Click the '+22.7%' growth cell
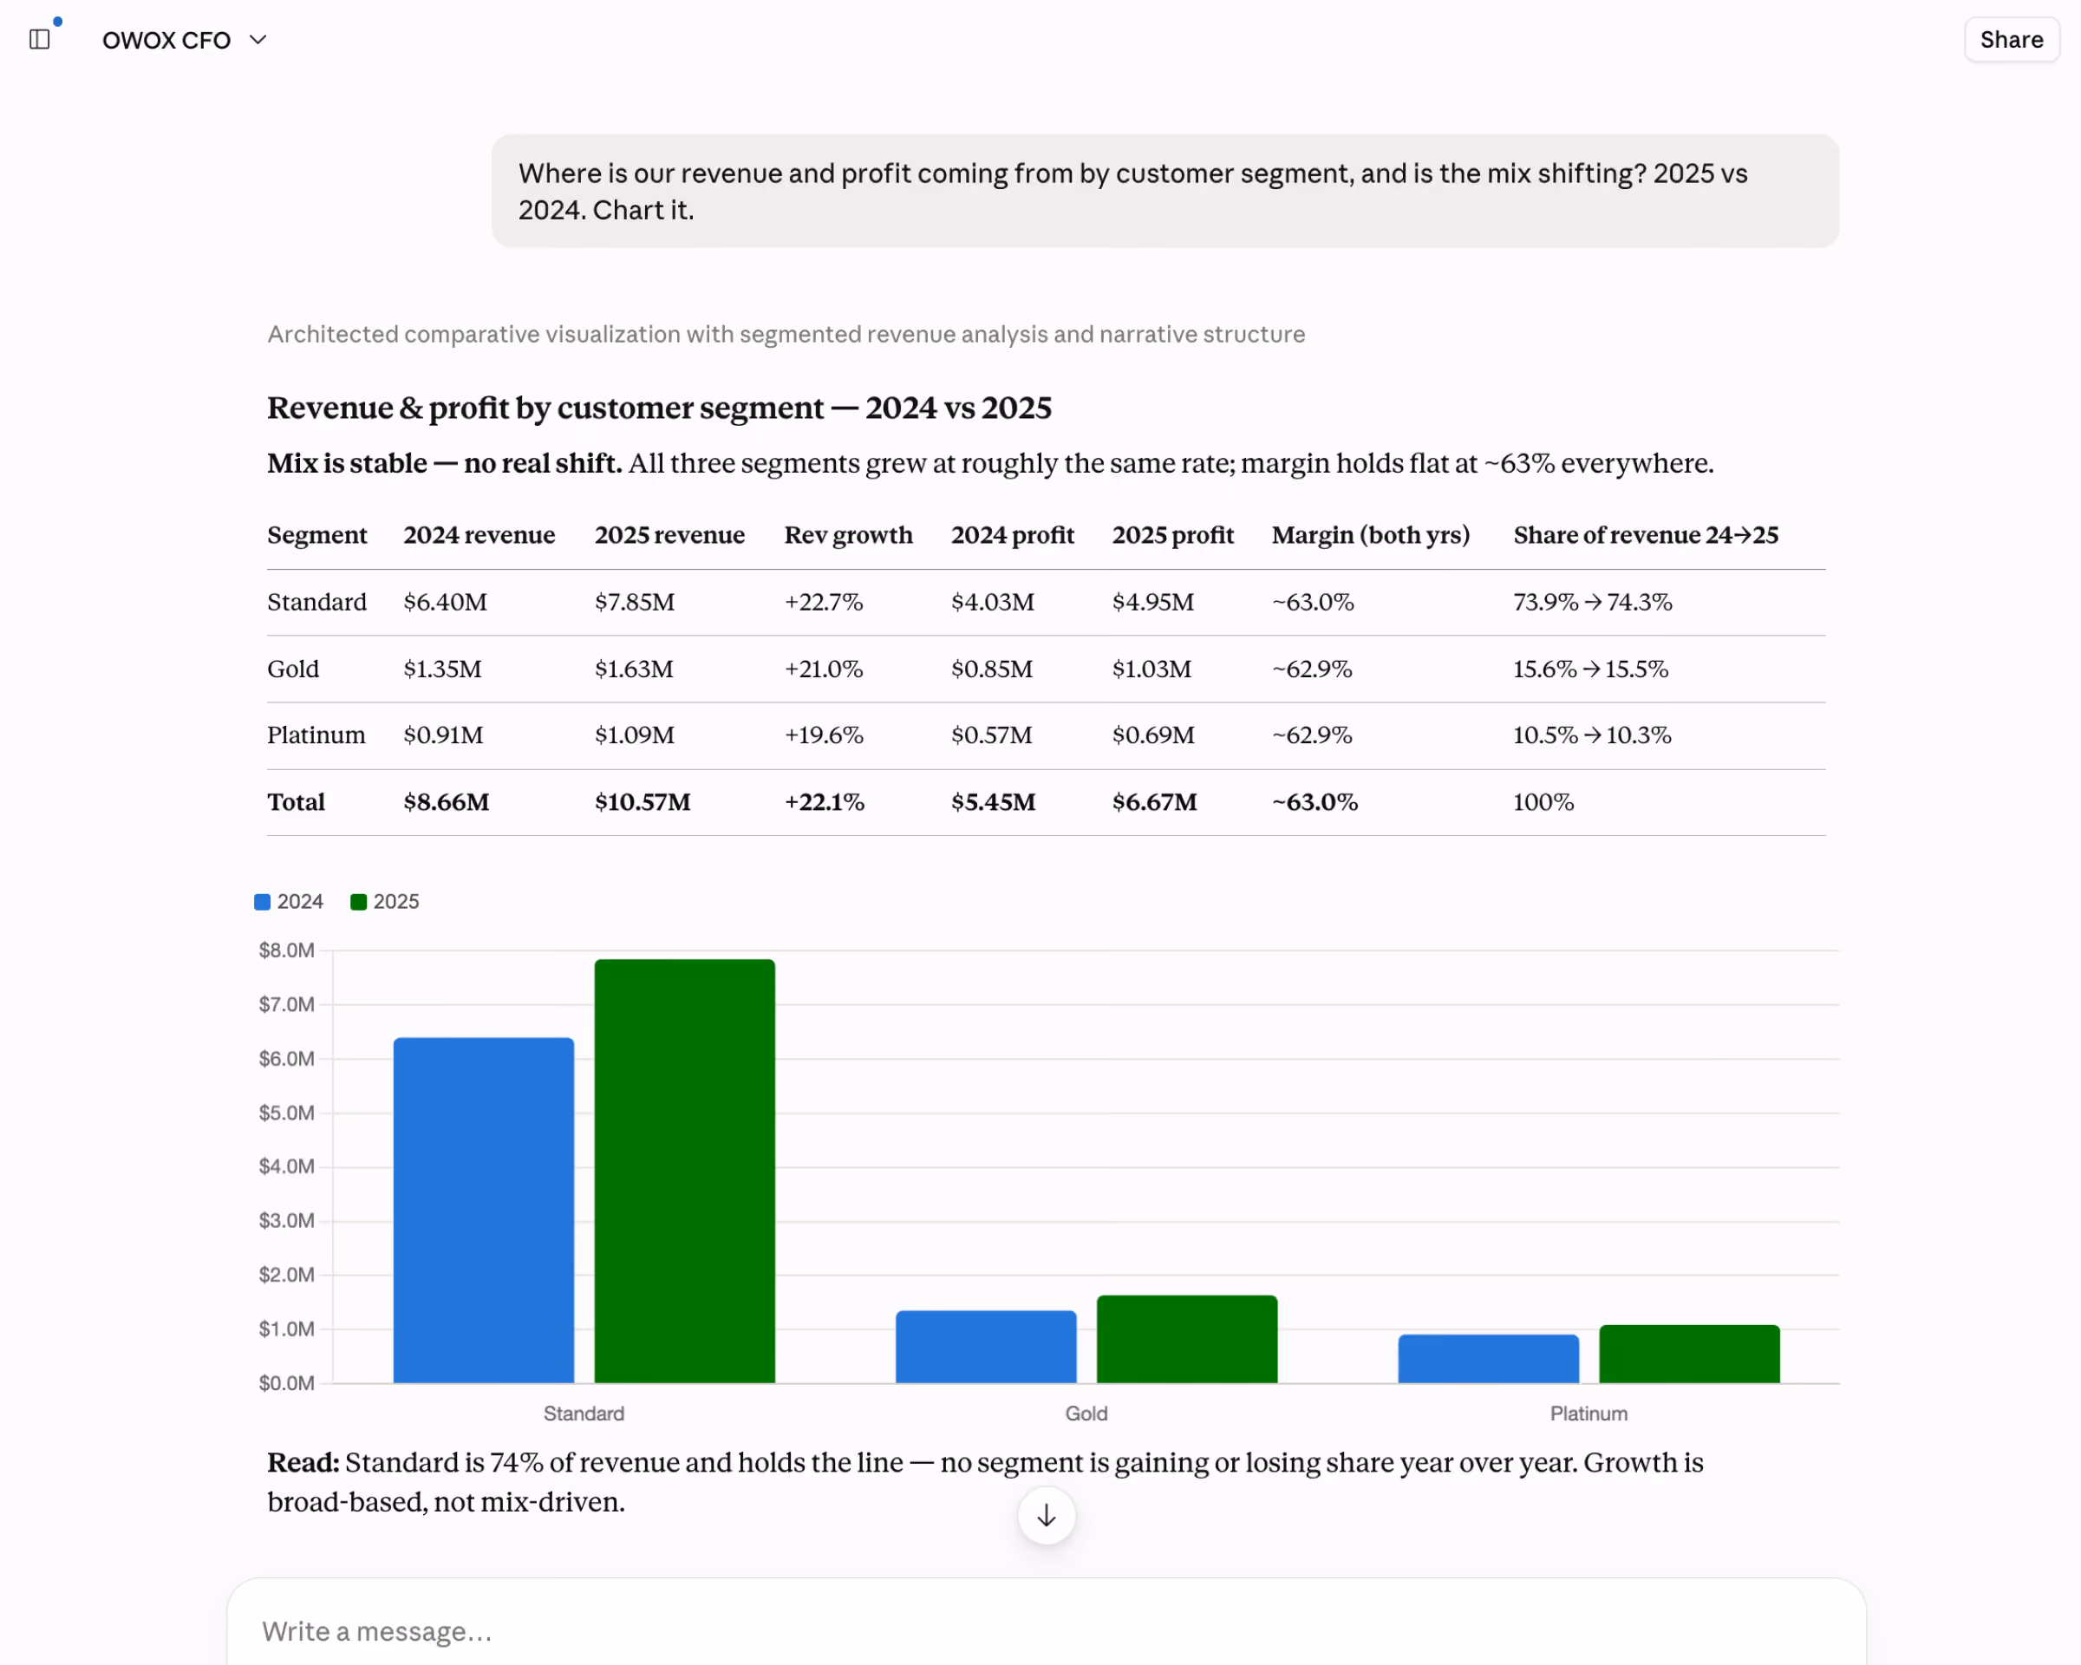This screenshot has width=2081, height=1665. 824,603
